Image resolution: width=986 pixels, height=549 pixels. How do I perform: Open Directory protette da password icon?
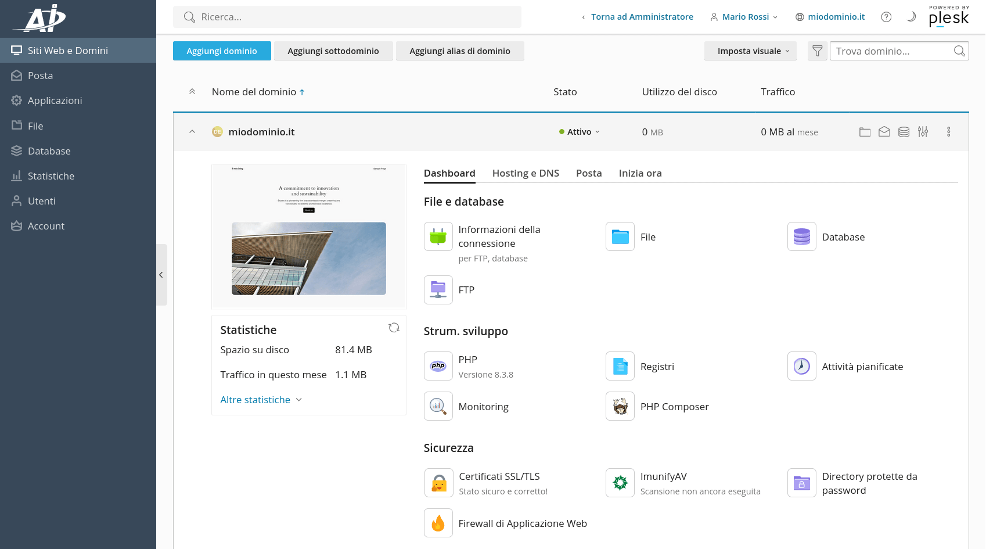pos(802,483)
